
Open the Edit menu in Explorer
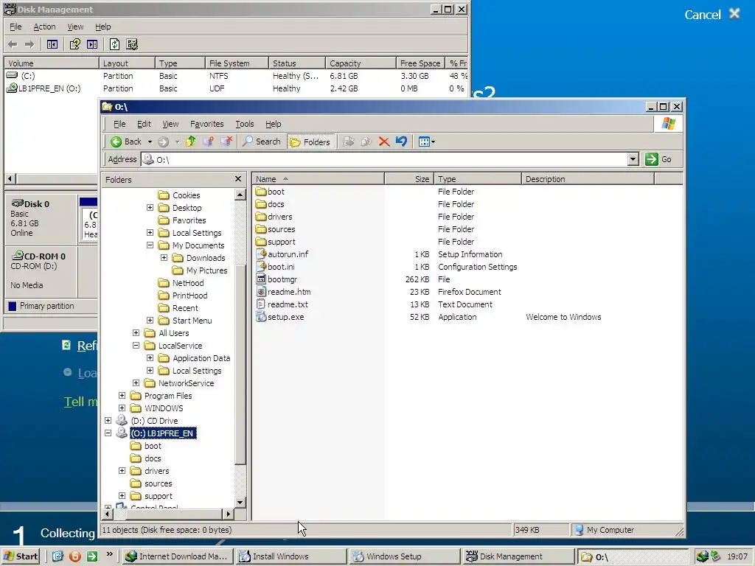144,124
